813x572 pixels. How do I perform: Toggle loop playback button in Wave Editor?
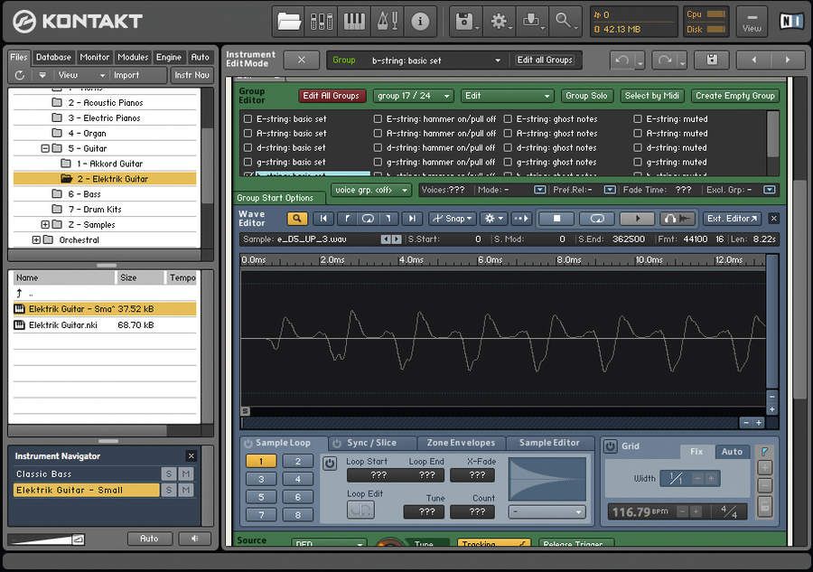pyautogui.click(x=597, y=219)
